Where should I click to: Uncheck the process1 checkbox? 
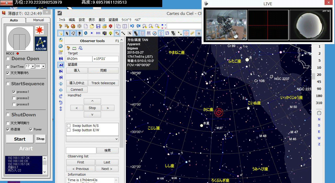[x=14, y=92]
